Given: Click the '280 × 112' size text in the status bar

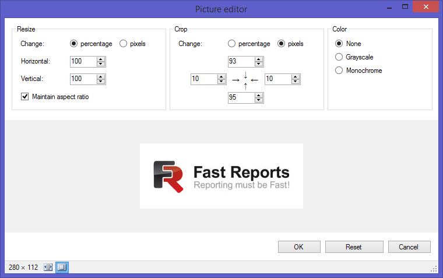Looking at the screenshot, I should (23, 268).
